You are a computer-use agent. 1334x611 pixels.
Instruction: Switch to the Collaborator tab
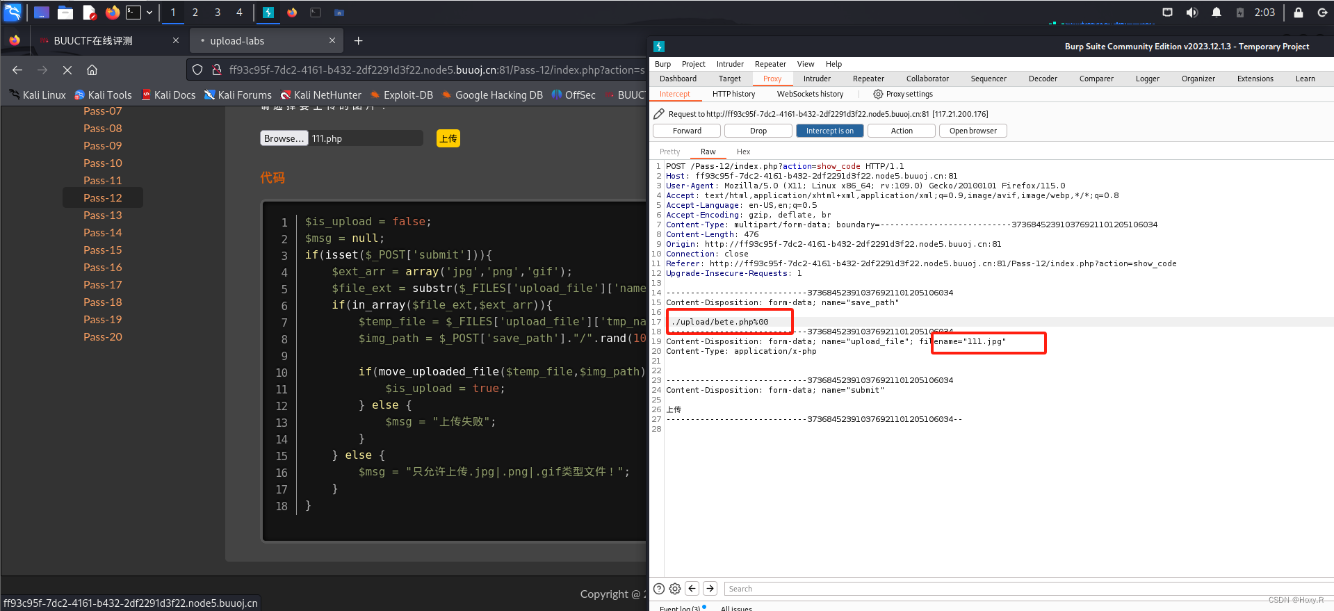coord(927,79)
